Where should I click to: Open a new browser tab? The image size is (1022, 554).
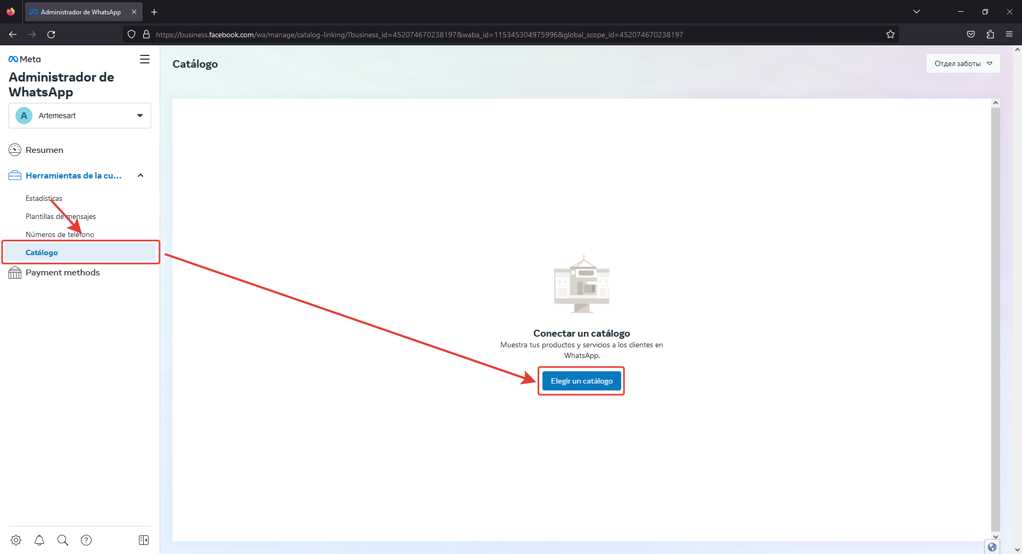[x=154, y=12]
